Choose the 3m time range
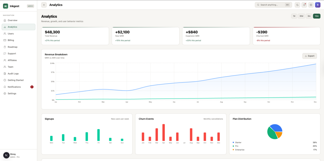 click(x=309, y=16)
